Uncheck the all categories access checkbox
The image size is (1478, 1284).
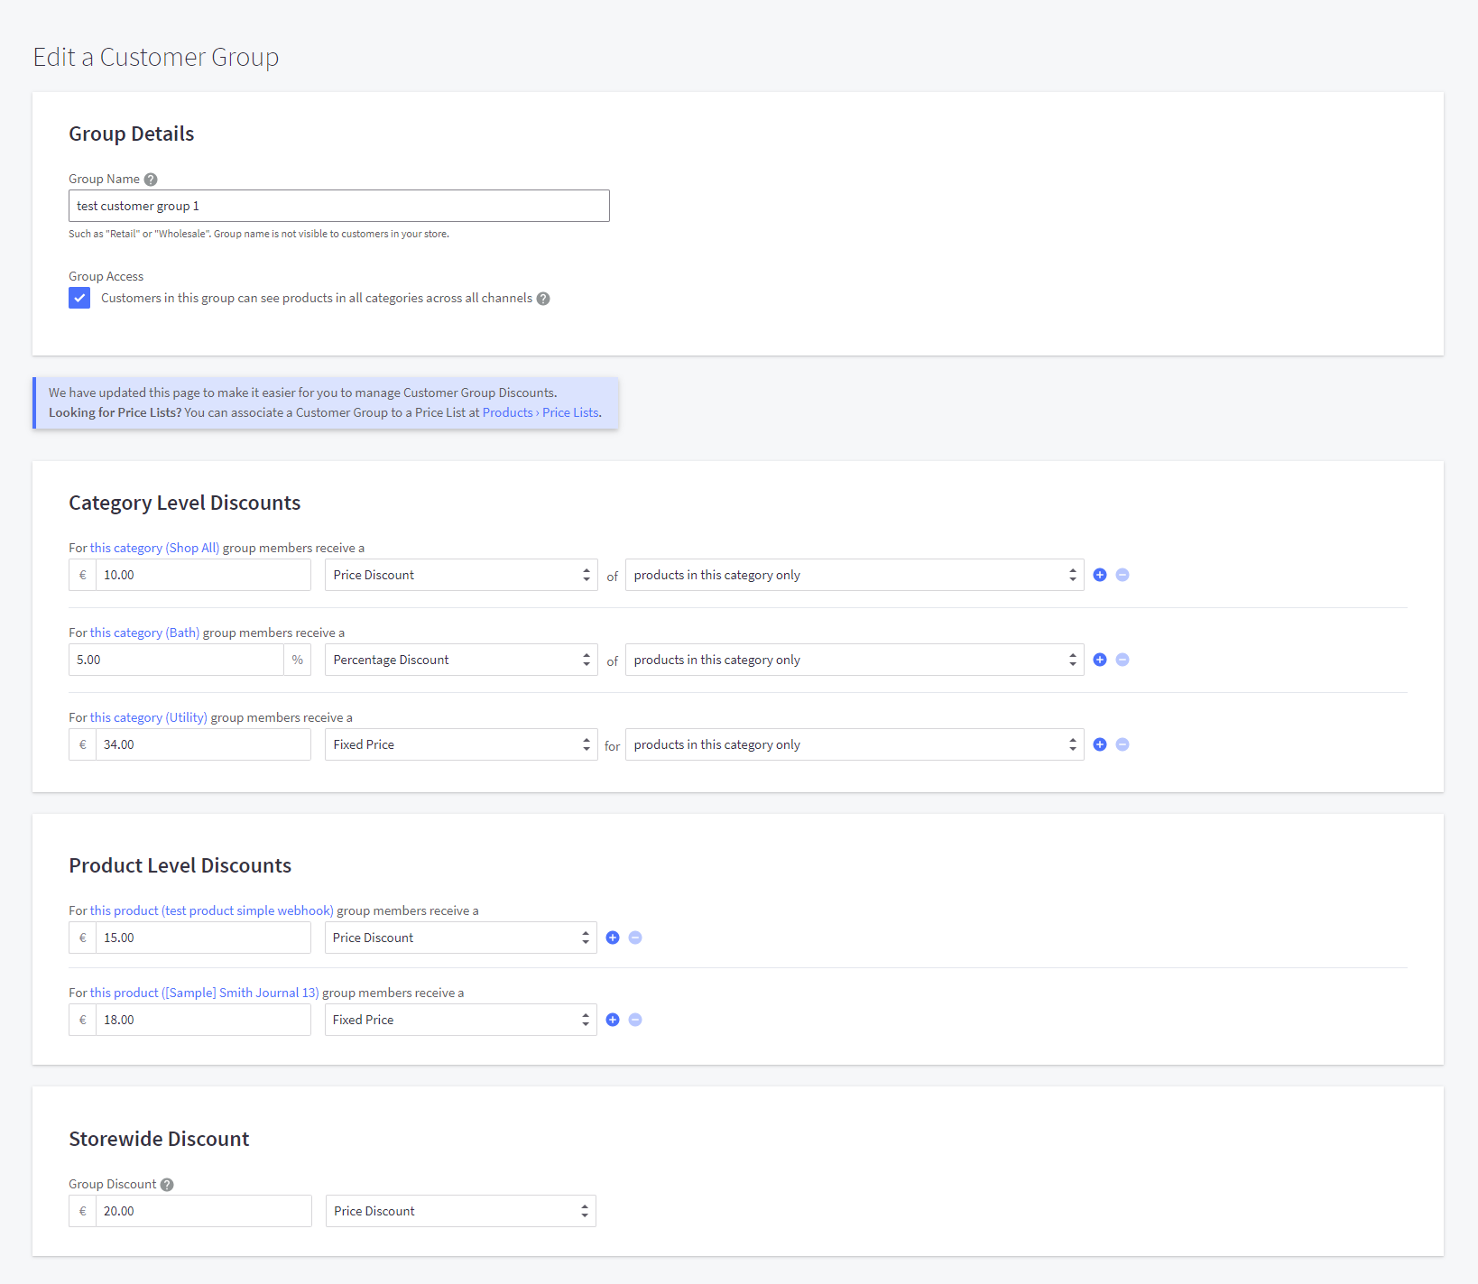[x=79, y=298]
